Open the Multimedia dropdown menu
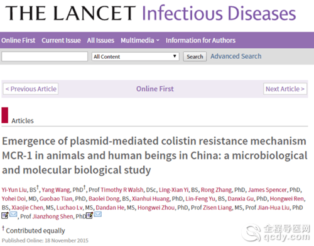Image resolution: width=314 pixels, height=246 pixels. pyautogui.click(x=140, y=40)
